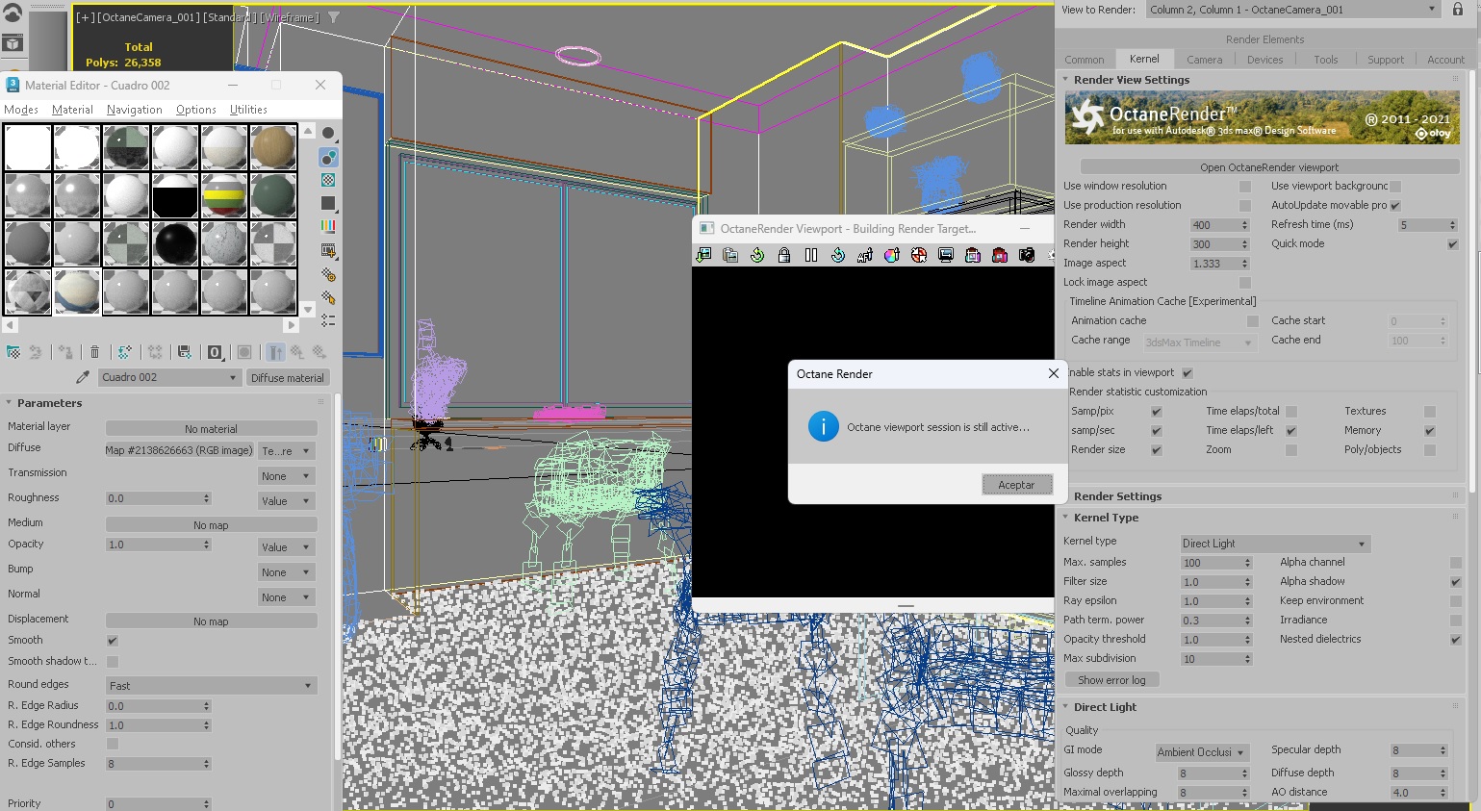Screen dimensions: 1481x811
Task: Open Video Color Check icon
Action: [328, 227]
